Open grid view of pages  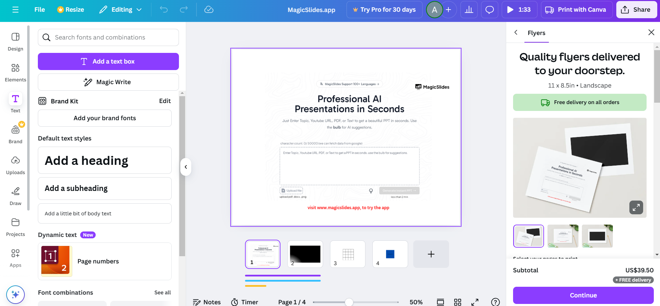458,302
